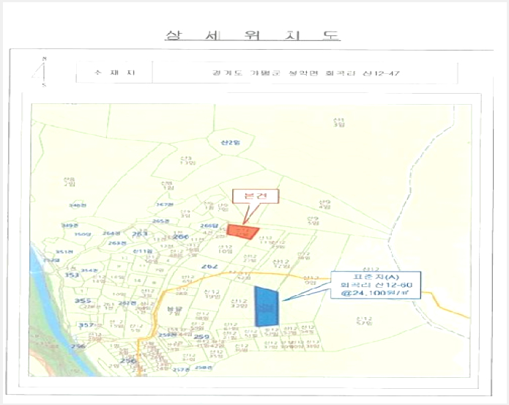Click the 본건 callout label
This screenshot has height=405, width=509.
click(256, 196)
